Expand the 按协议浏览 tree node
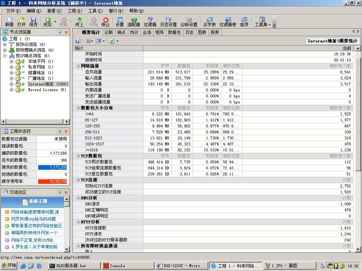 point(5,44)
